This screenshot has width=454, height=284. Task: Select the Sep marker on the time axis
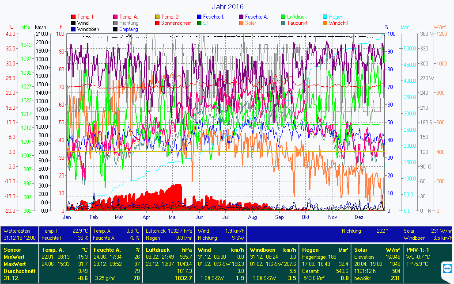point(279,217)
